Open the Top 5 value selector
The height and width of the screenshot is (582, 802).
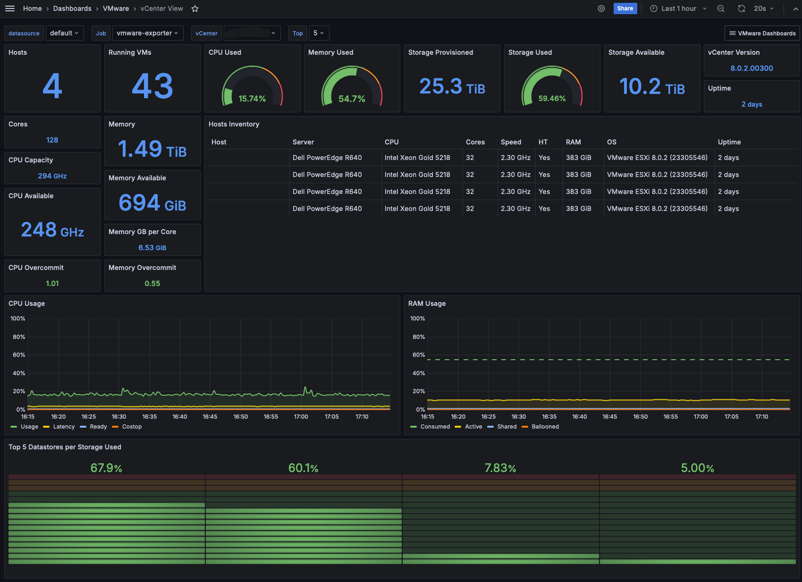319,33
